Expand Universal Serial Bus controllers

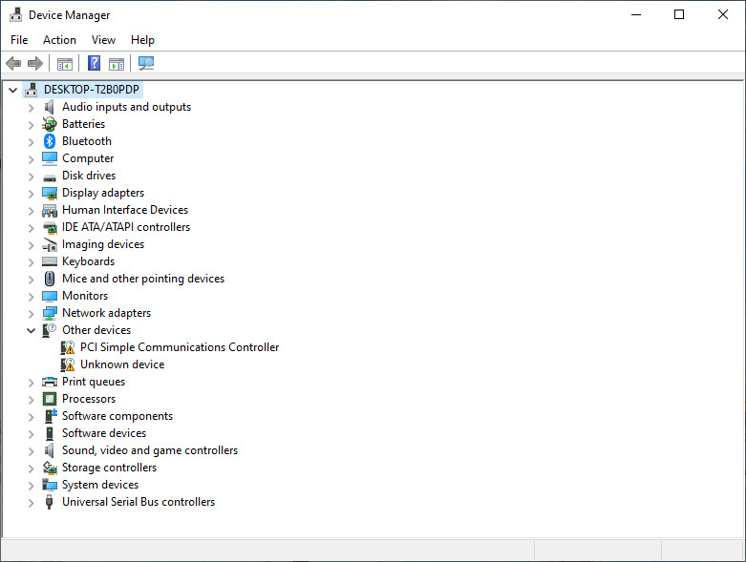click(31, 502)
